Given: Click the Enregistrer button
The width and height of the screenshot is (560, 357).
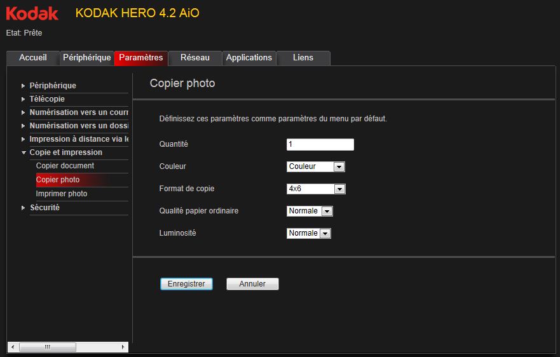Looking at the screenshot, I should 186,284.
